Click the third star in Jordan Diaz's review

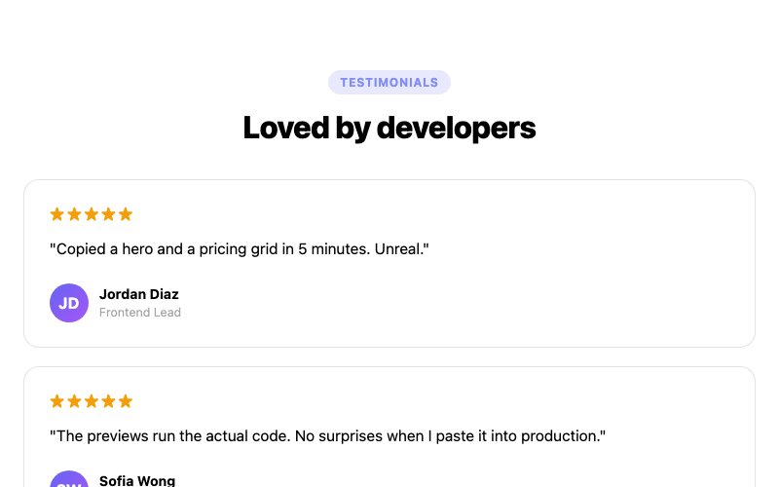[x=92, y=214]
